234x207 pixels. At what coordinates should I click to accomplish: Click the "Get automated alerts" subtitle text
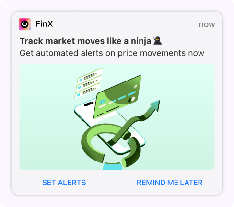click(112, 53)
